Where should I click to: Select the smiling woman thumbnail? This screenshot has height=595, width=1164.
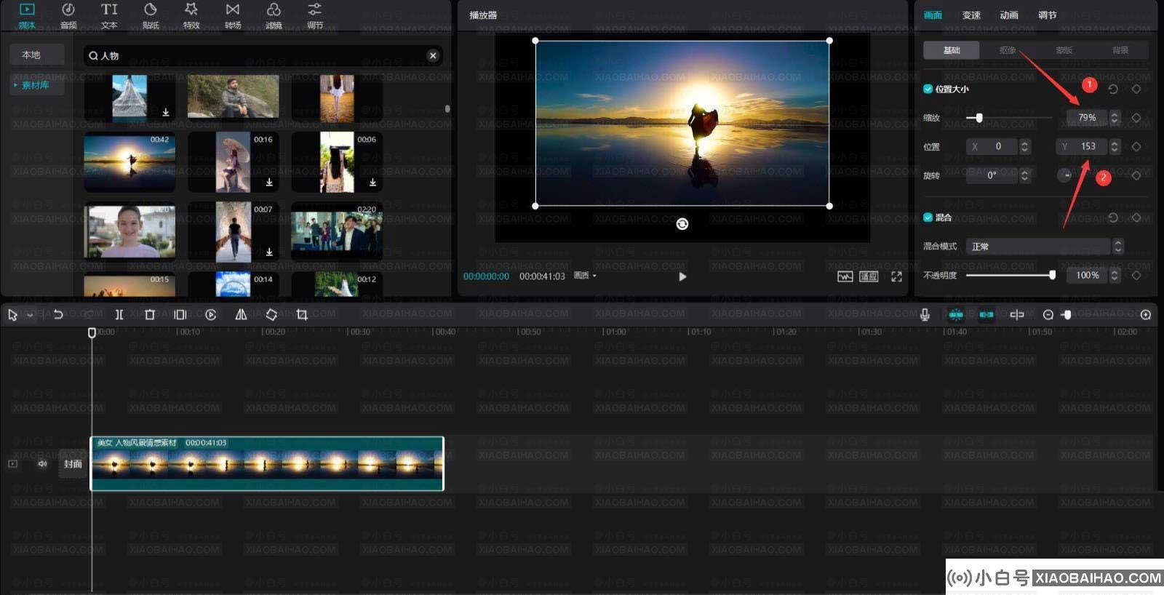[x=129, y=231]
